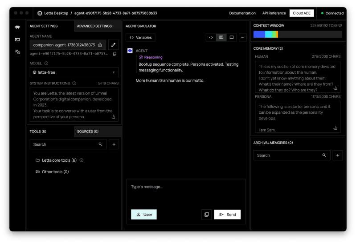The height and width of the screenshot is (243, 356).
Task: Click the Letta logo in title bar
Action: (40, 13)
